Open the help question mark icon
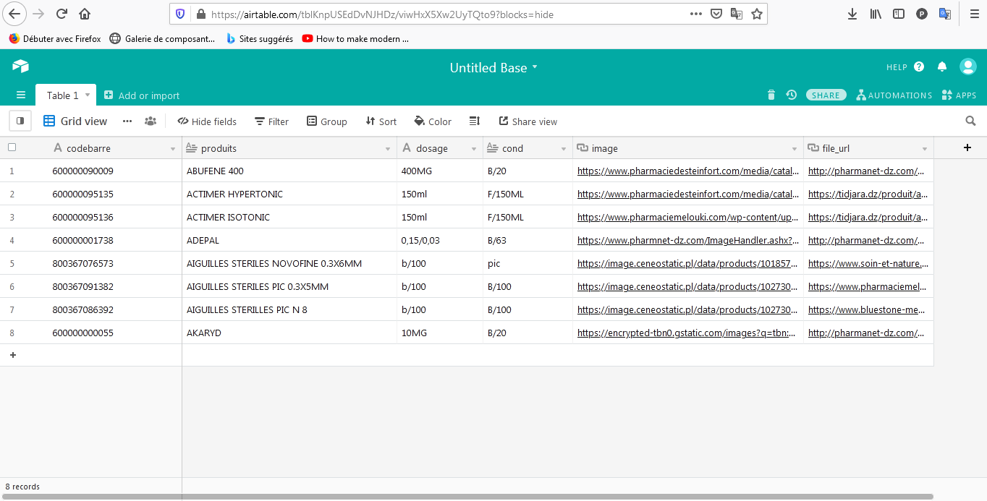Image resolution: width=987 pixels, height=501 pixels. [x=919, y=67]
